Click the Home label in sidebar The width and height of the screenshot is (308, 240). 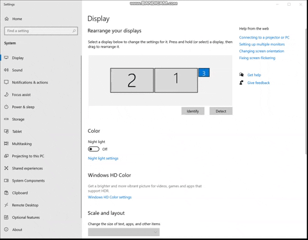pos(17,19)
